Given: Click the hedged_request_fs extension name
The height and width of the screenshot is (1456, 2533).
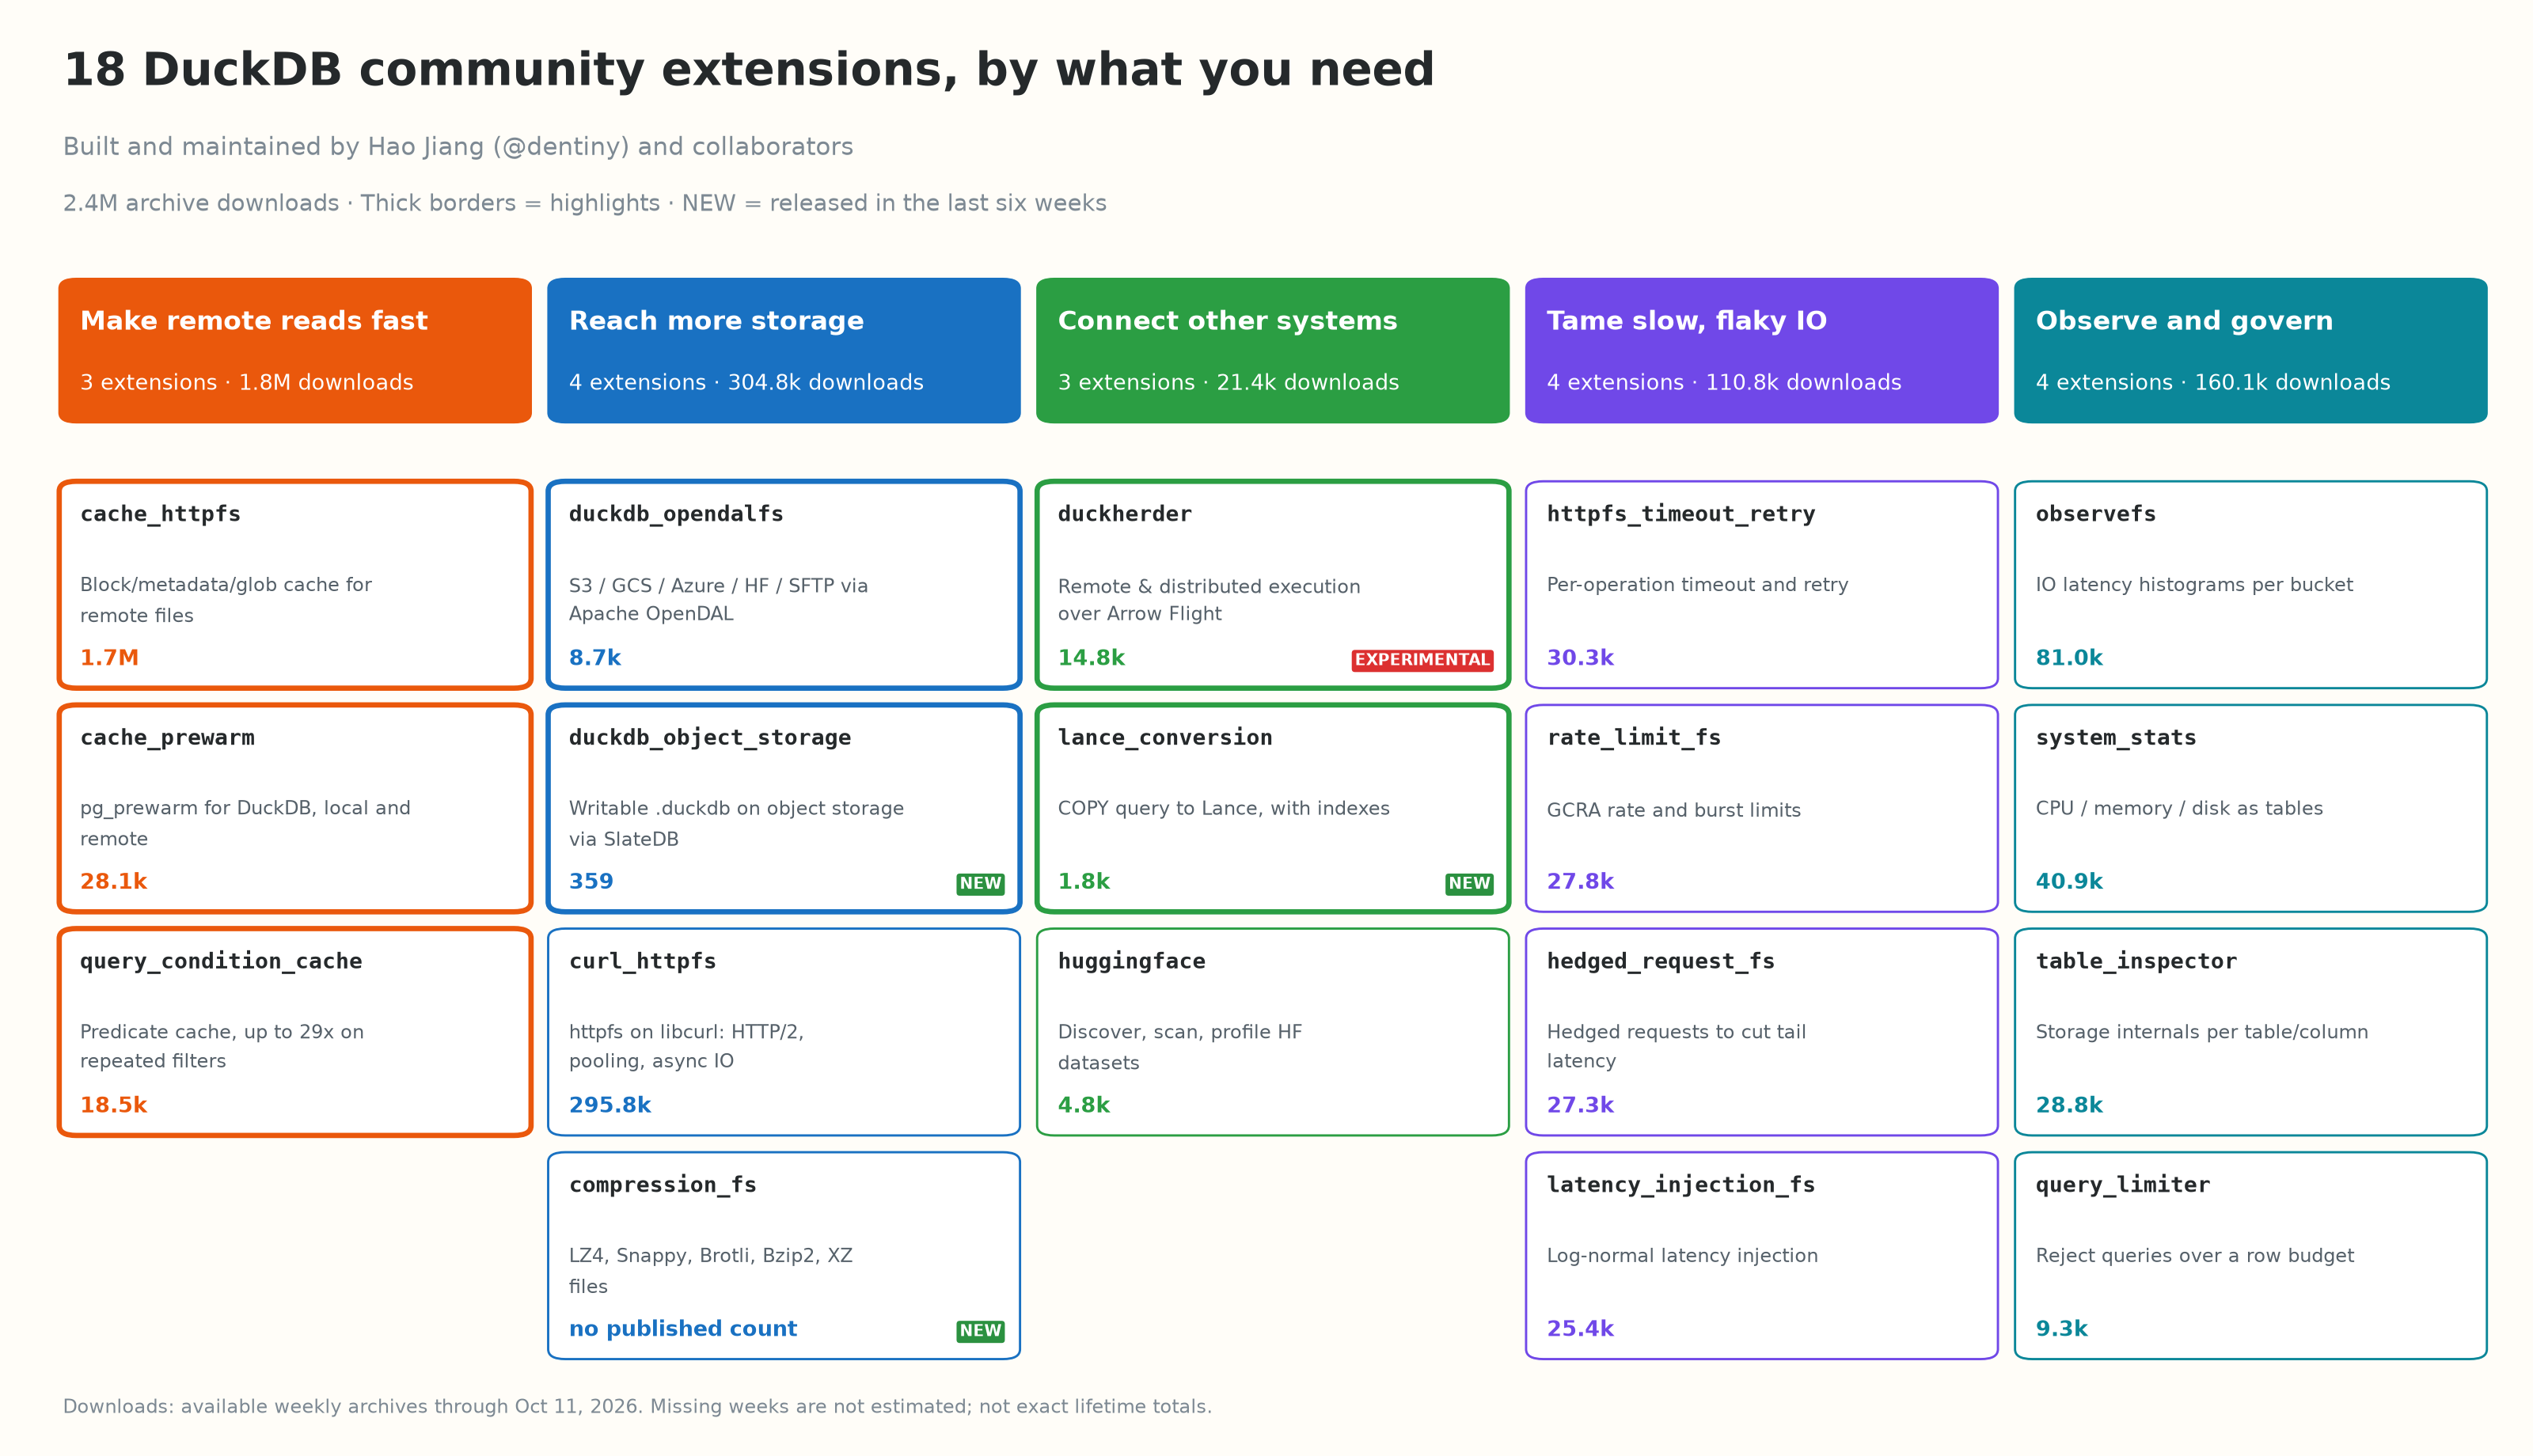Looking at the screenshot, I should (x=1661, y=962).
